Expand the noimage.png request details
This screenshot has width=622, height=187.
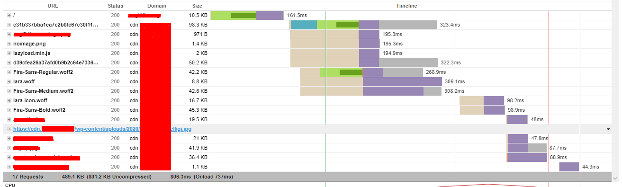click(x=9, y=44)
